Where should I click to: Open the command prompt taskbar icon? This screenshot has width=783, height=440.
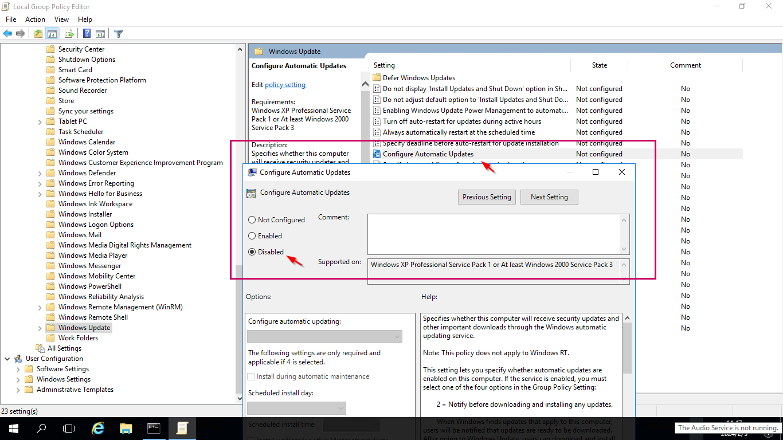tap(154, 429)
